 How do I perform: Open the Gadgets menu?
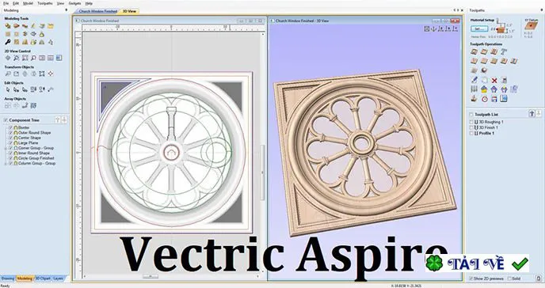[74, 3]
